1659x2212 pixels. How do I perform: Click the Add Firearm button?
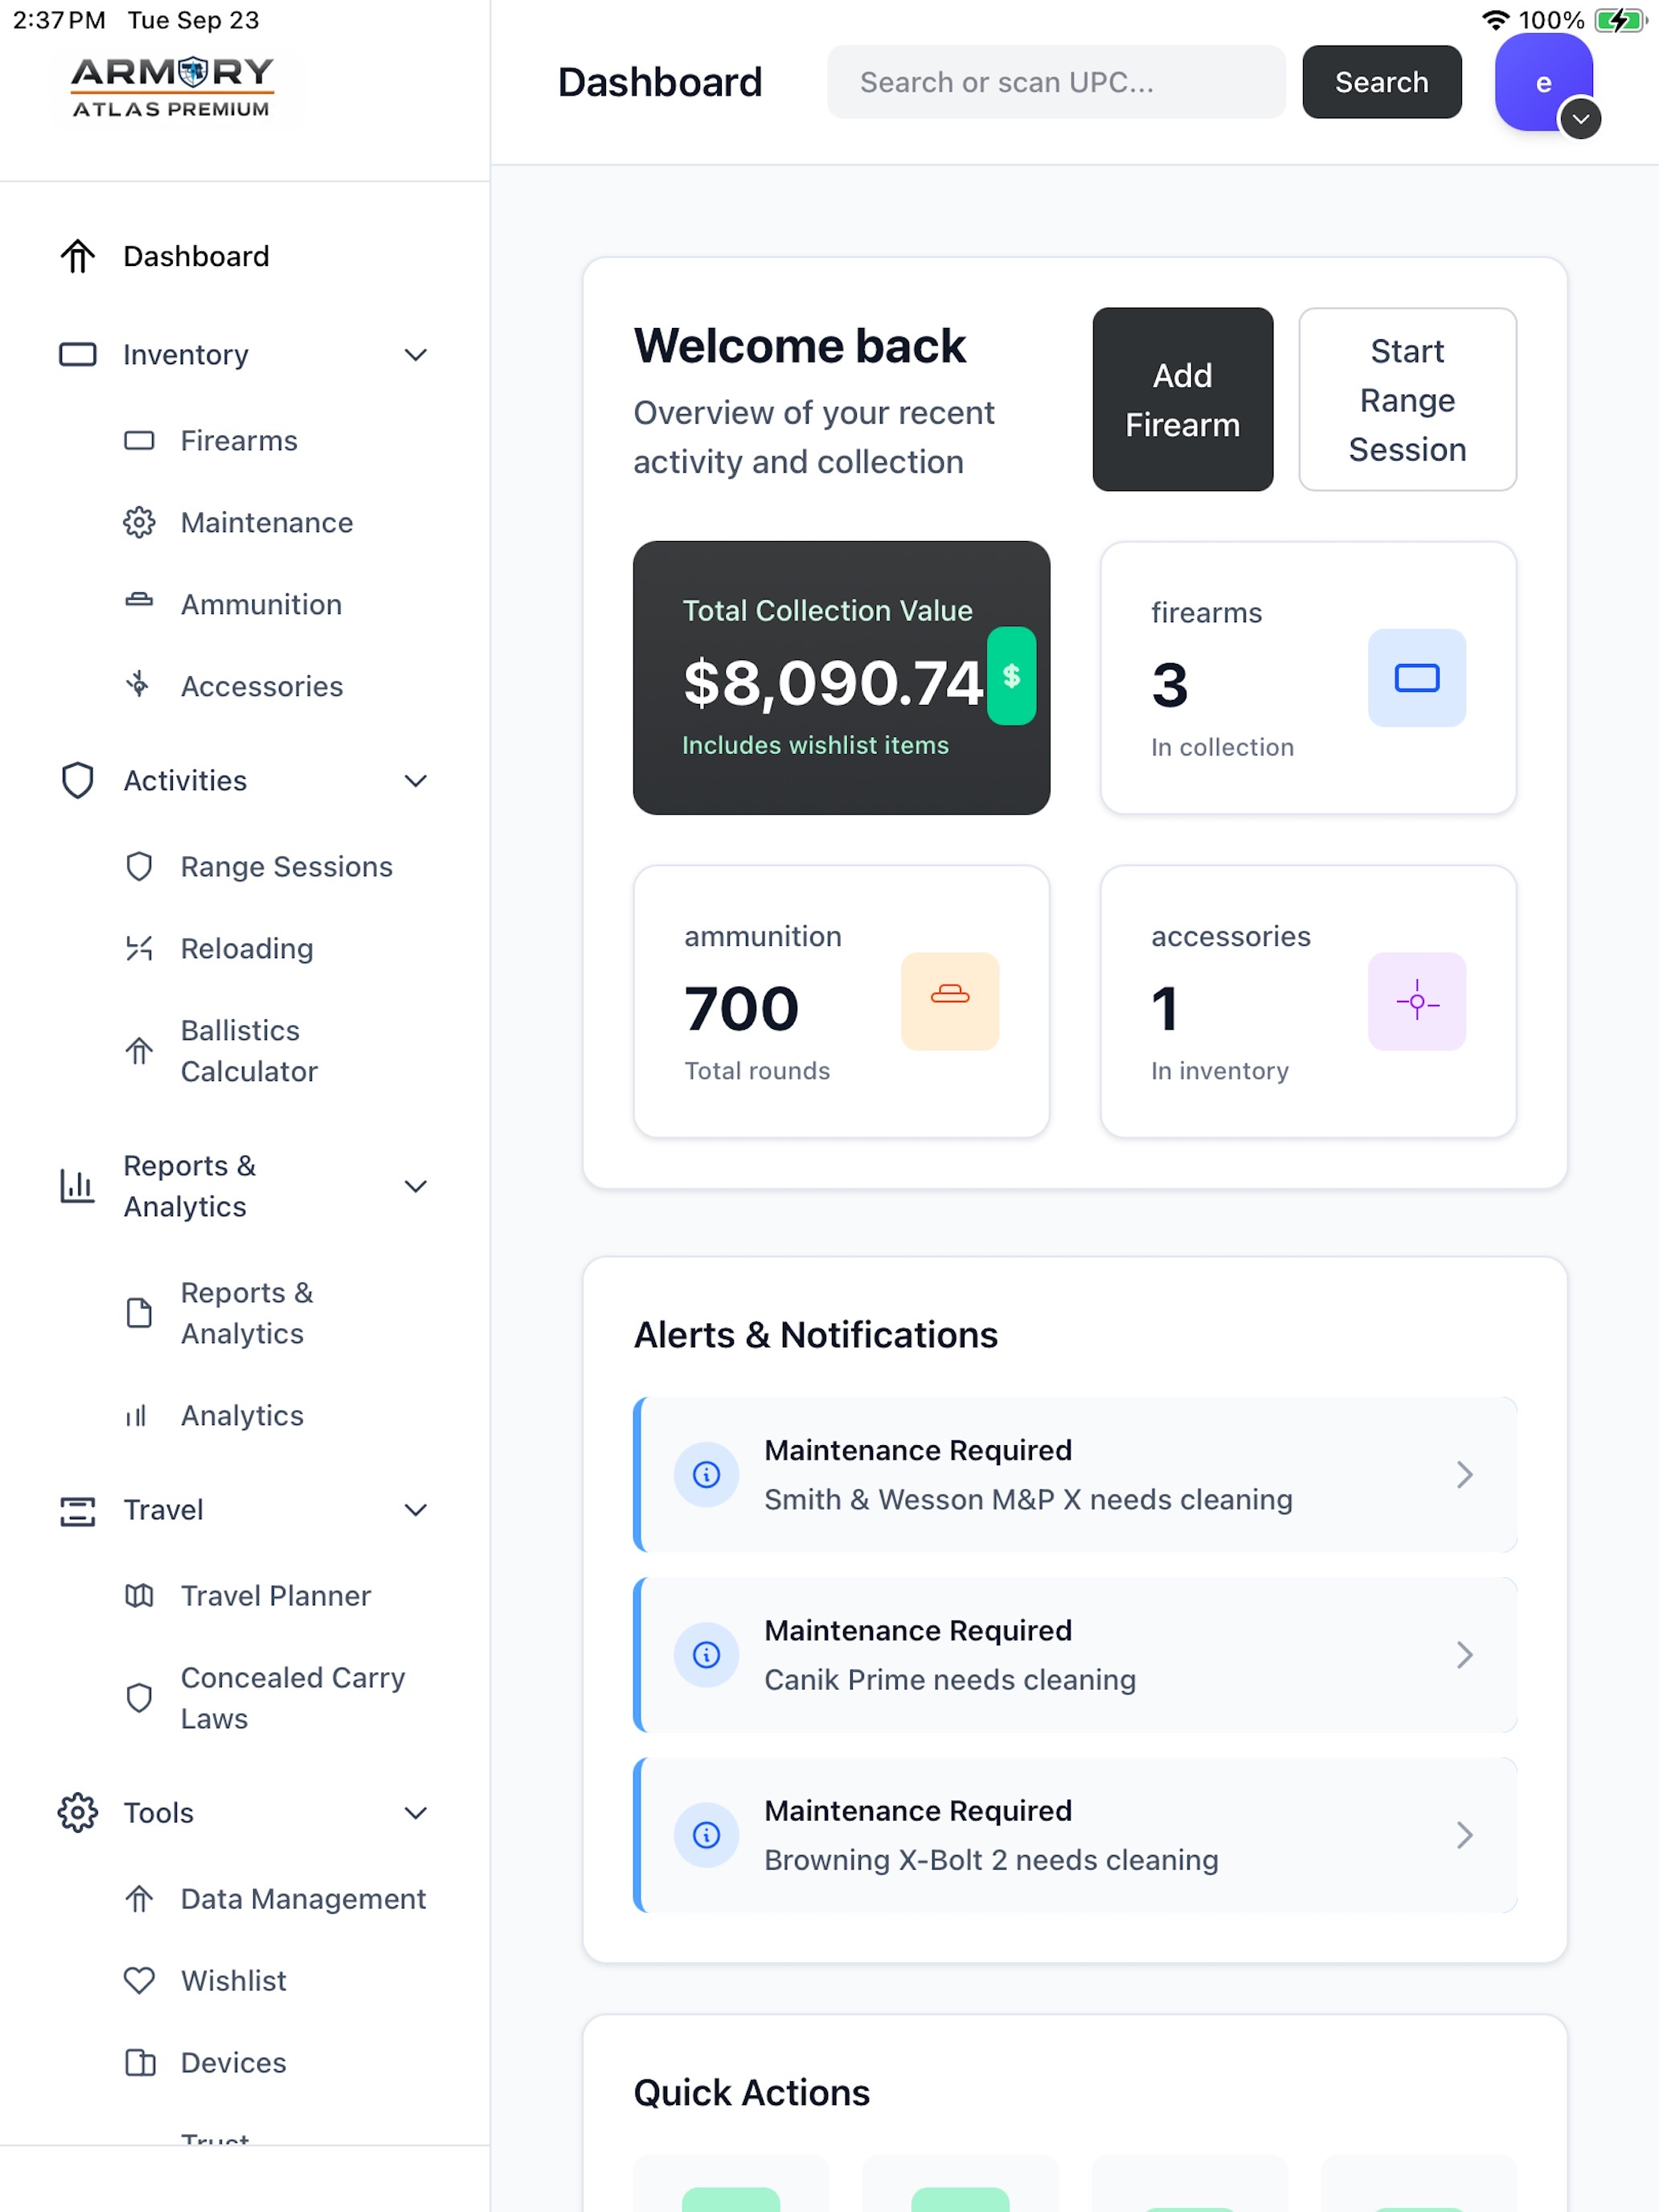(x=1183, y=400)
